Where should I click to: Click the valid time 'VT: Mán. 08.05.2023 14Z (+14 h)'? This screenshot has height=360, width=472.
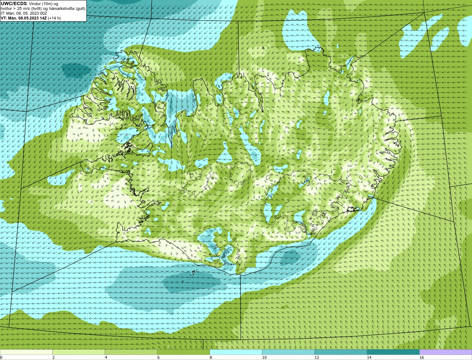pyautogui.click(x=31, y=18)
